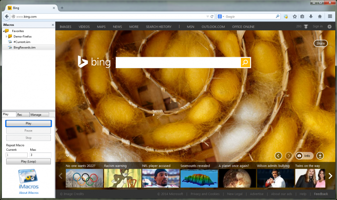This screenshot has height=200, width=337.
Task: Toggle the iMacros toolbar icon
Action: click(x=286, y=16)
